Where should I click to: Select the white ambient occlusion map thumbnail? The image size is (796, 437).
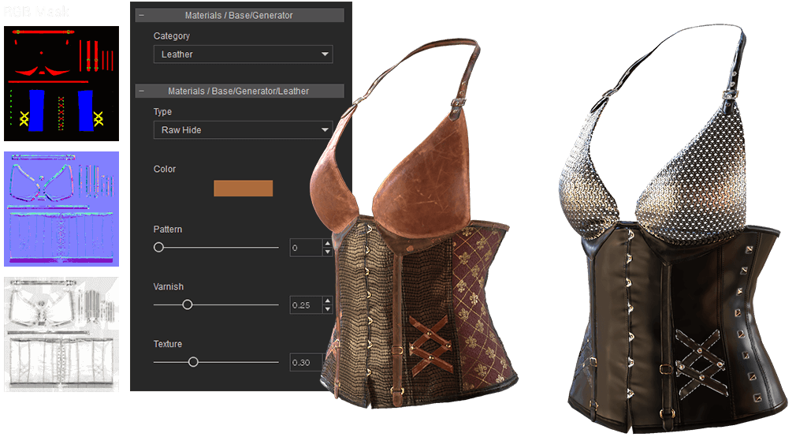tap(61, 333)
